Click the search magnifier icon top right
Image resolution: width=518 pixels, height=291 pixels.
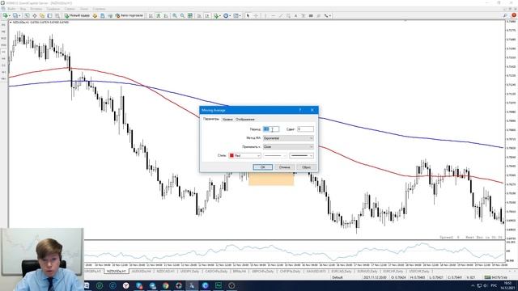(505, 15)
